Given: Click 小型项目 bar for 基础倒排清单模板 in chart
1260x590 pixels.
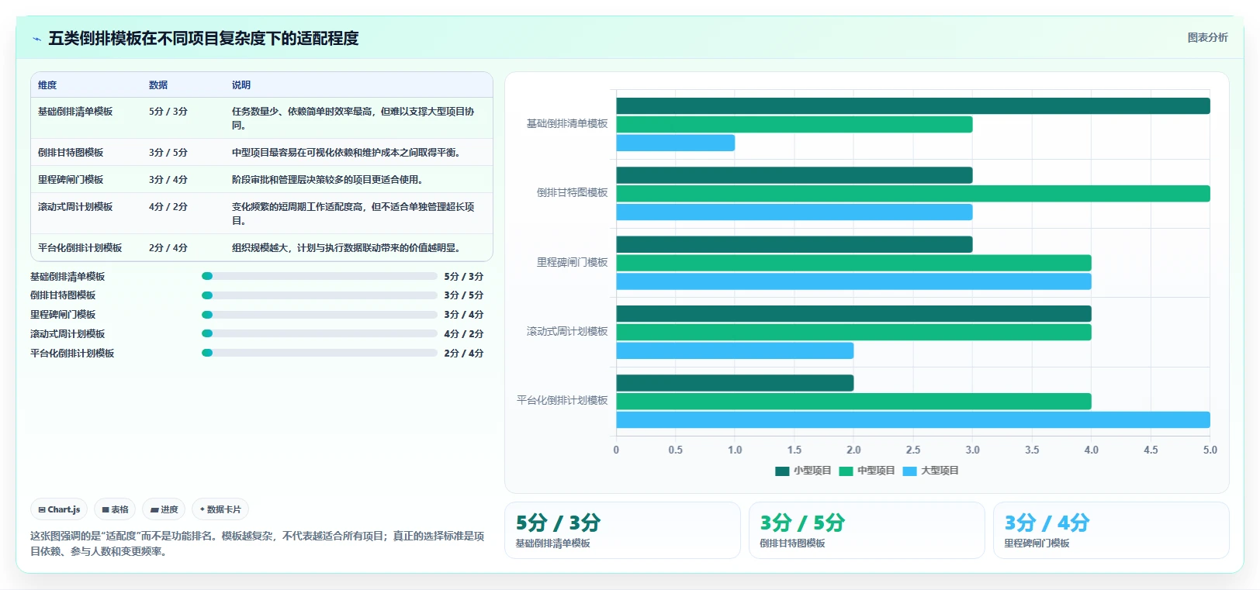Looking at the screenshot, I should 913,106.
